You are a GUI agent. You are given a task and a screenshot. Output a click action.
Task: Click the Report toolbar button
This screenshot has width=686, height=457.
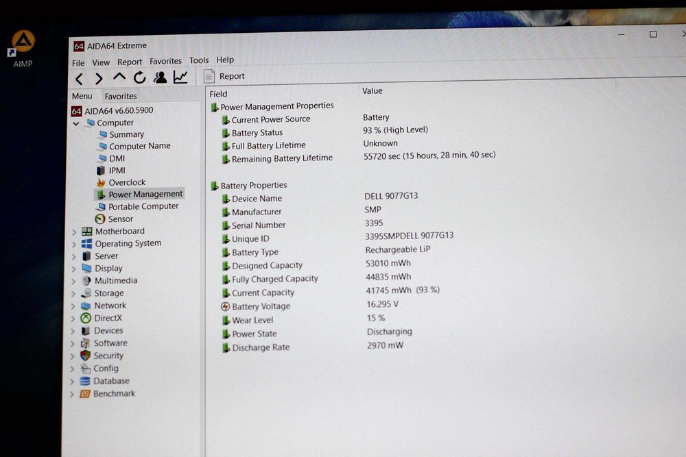224,76
